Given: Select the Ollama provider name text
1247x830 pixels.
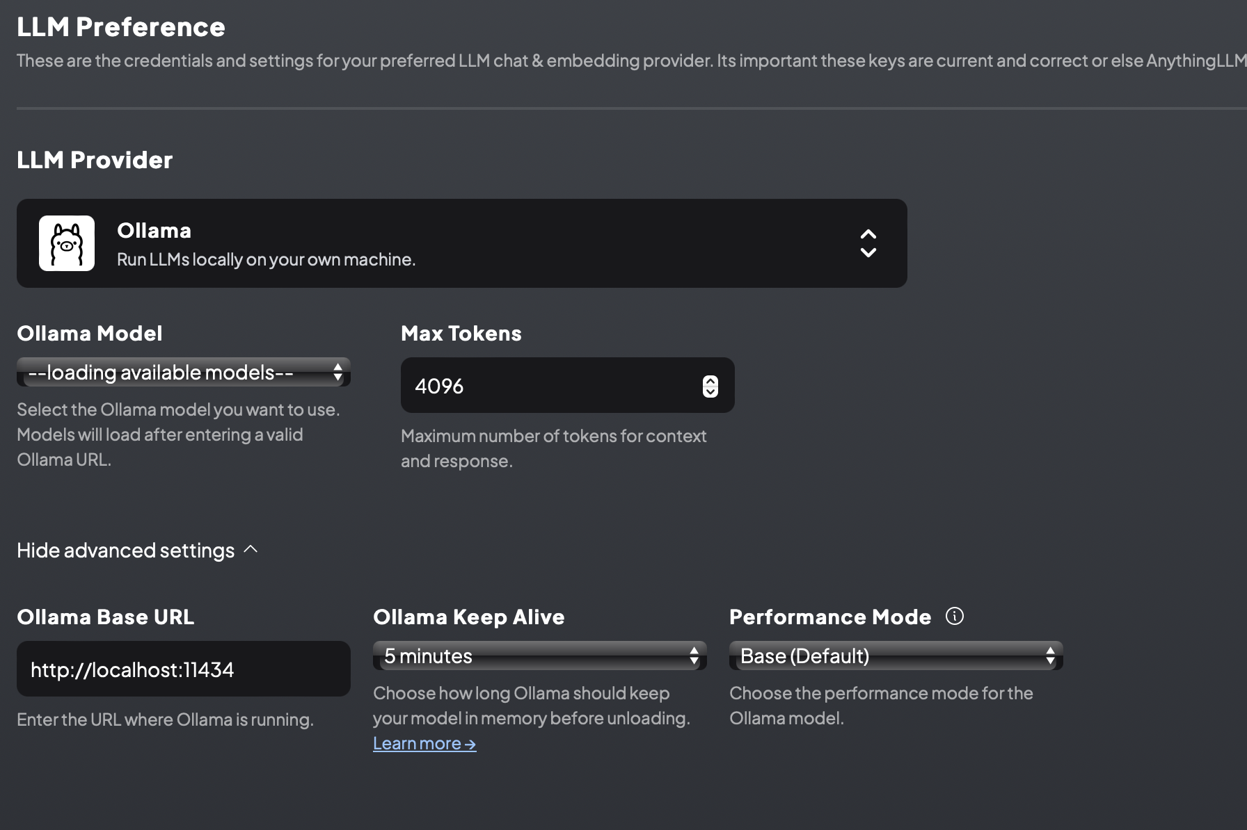Looking at the screenshot, I should 154,231.
